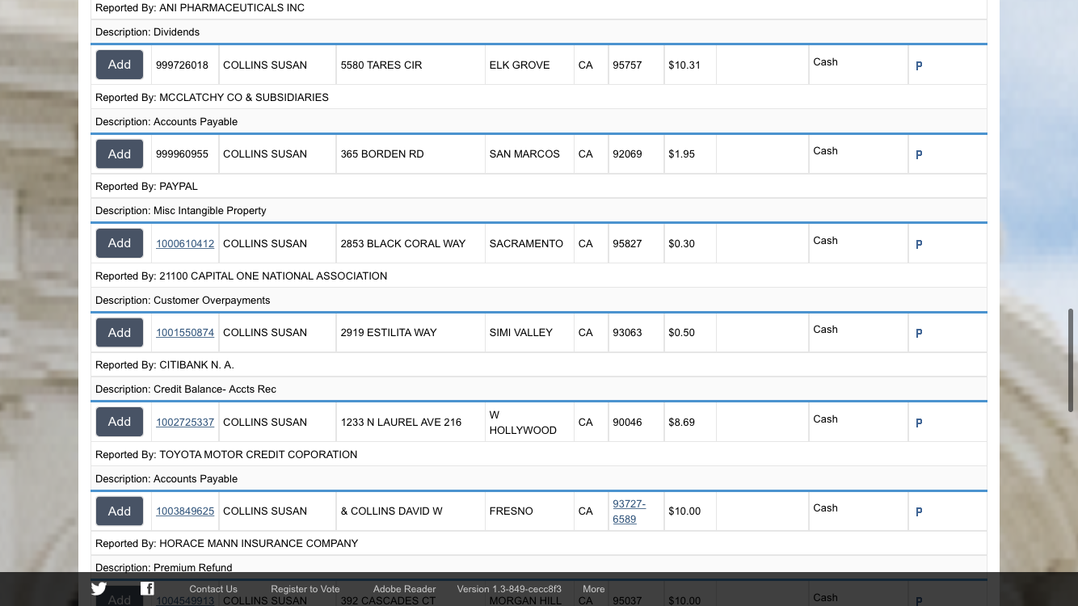This screenshot has width=1078, height=606.
Task: Click city SAN MARCOS
Action: tap(524, 154)
